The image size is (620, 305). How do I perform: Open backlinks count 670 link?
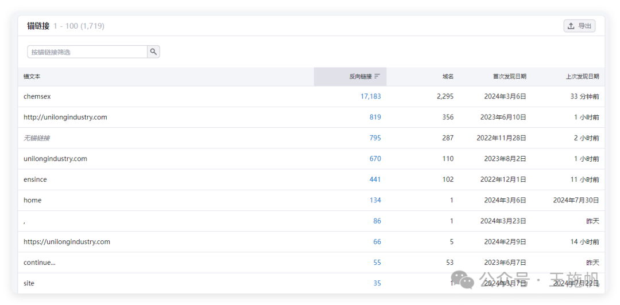(x=375, y=159)
